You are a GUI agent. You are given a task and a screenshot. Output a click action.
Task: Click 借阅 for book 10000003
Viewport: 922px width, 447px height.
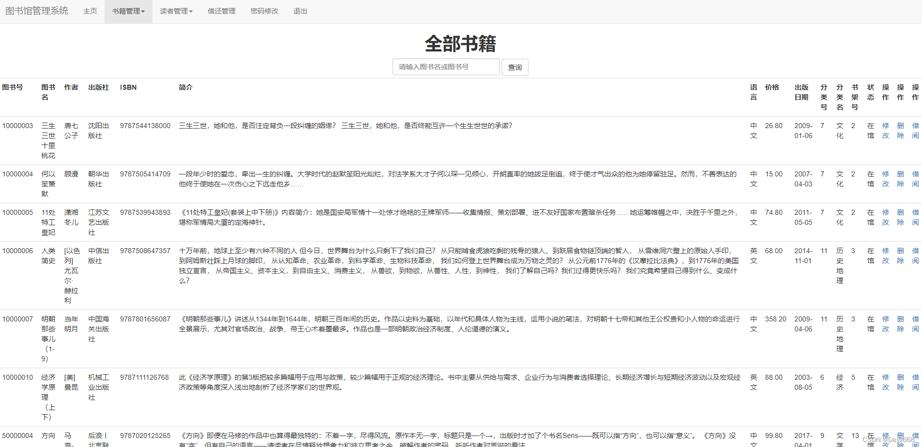pyautogui.click(x=916, y=131)
